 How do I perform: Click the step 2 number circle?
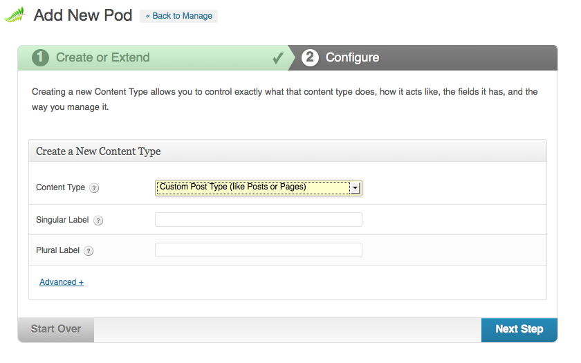(310, 58)
